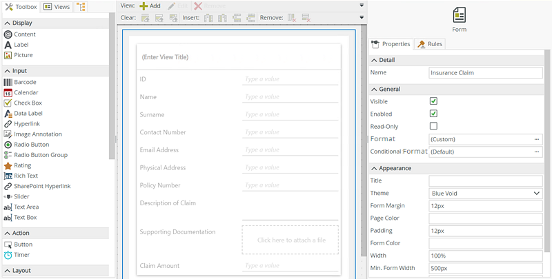The width and height of the screenshot is (552, 279).
Task: Select the Image Annotation control
Action: (37, 134)
